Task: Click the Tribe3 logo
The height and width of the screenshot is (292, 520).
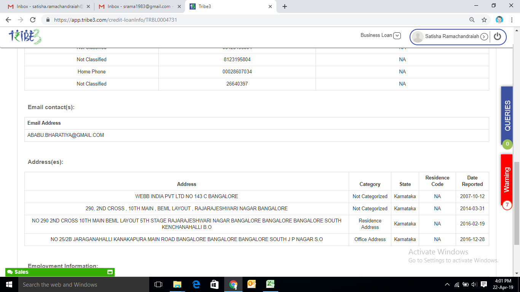Action: coord(25,36)
